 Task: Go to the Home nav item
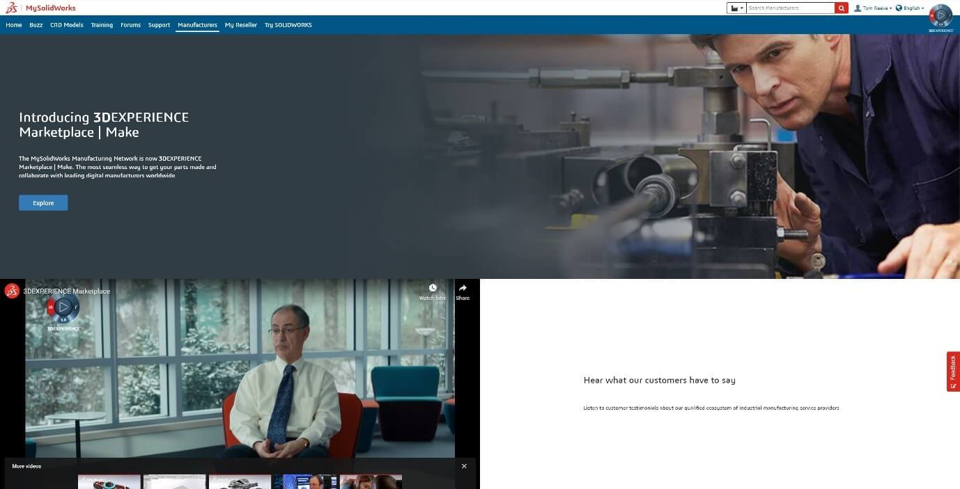tap(14, 25)
